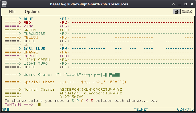Click the (FB) code text
The height and width of the screenshot is (113, 196).
64,56
